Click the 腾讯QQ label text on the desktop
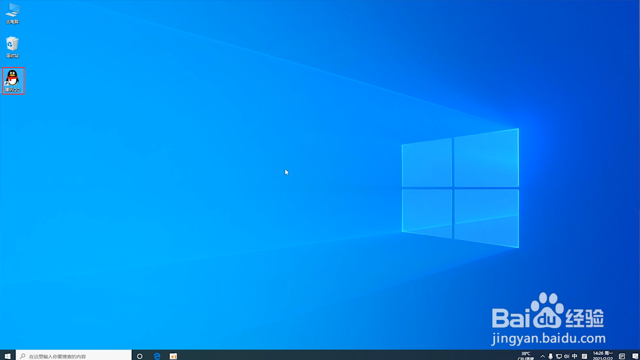This screenshot has height=360, width=640. click(x=13, y=90)
